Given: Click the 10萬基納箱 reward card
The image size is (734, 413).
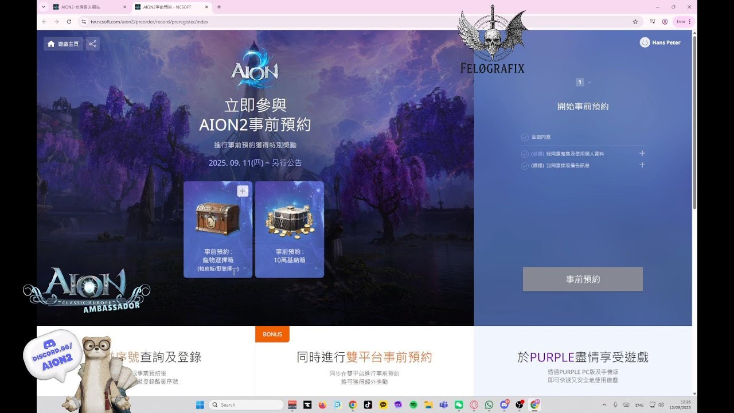Looking at the screenshot, I should click(290, 229).
